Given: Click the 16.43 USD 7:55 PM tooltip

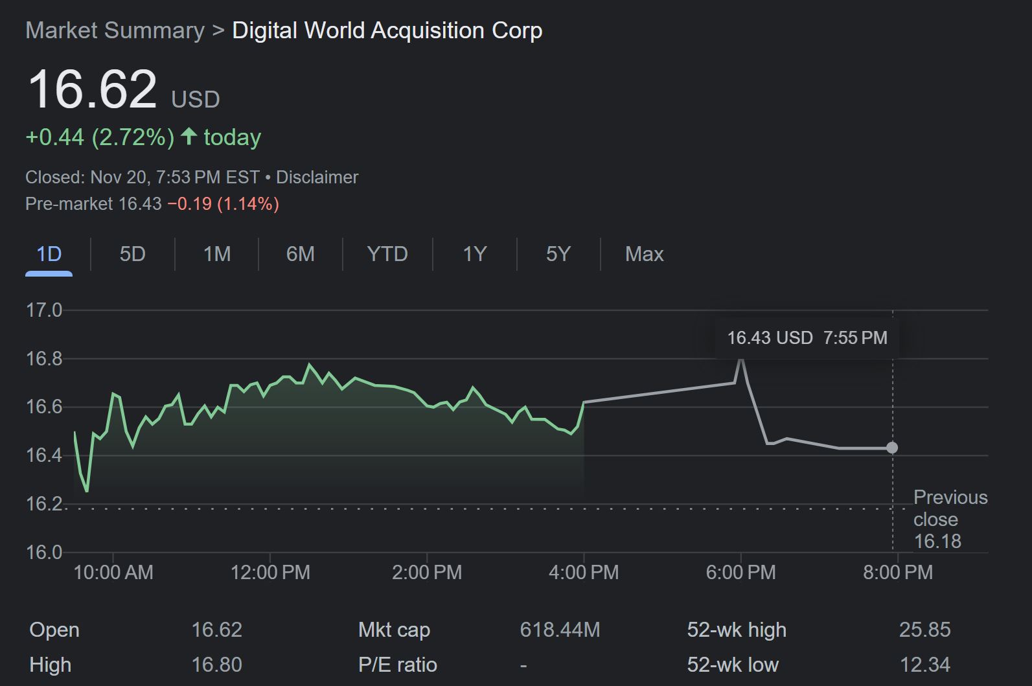Looking at the screenshot, I should tap(807, 337).
